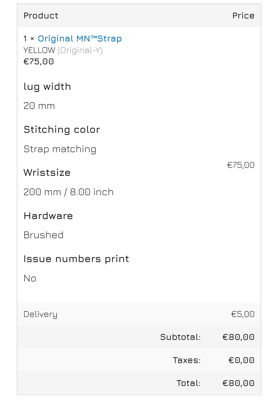Click the Delivery row label
Viewport: 268px width, 402px height.
pyautogui.click(x=40, y=314)
